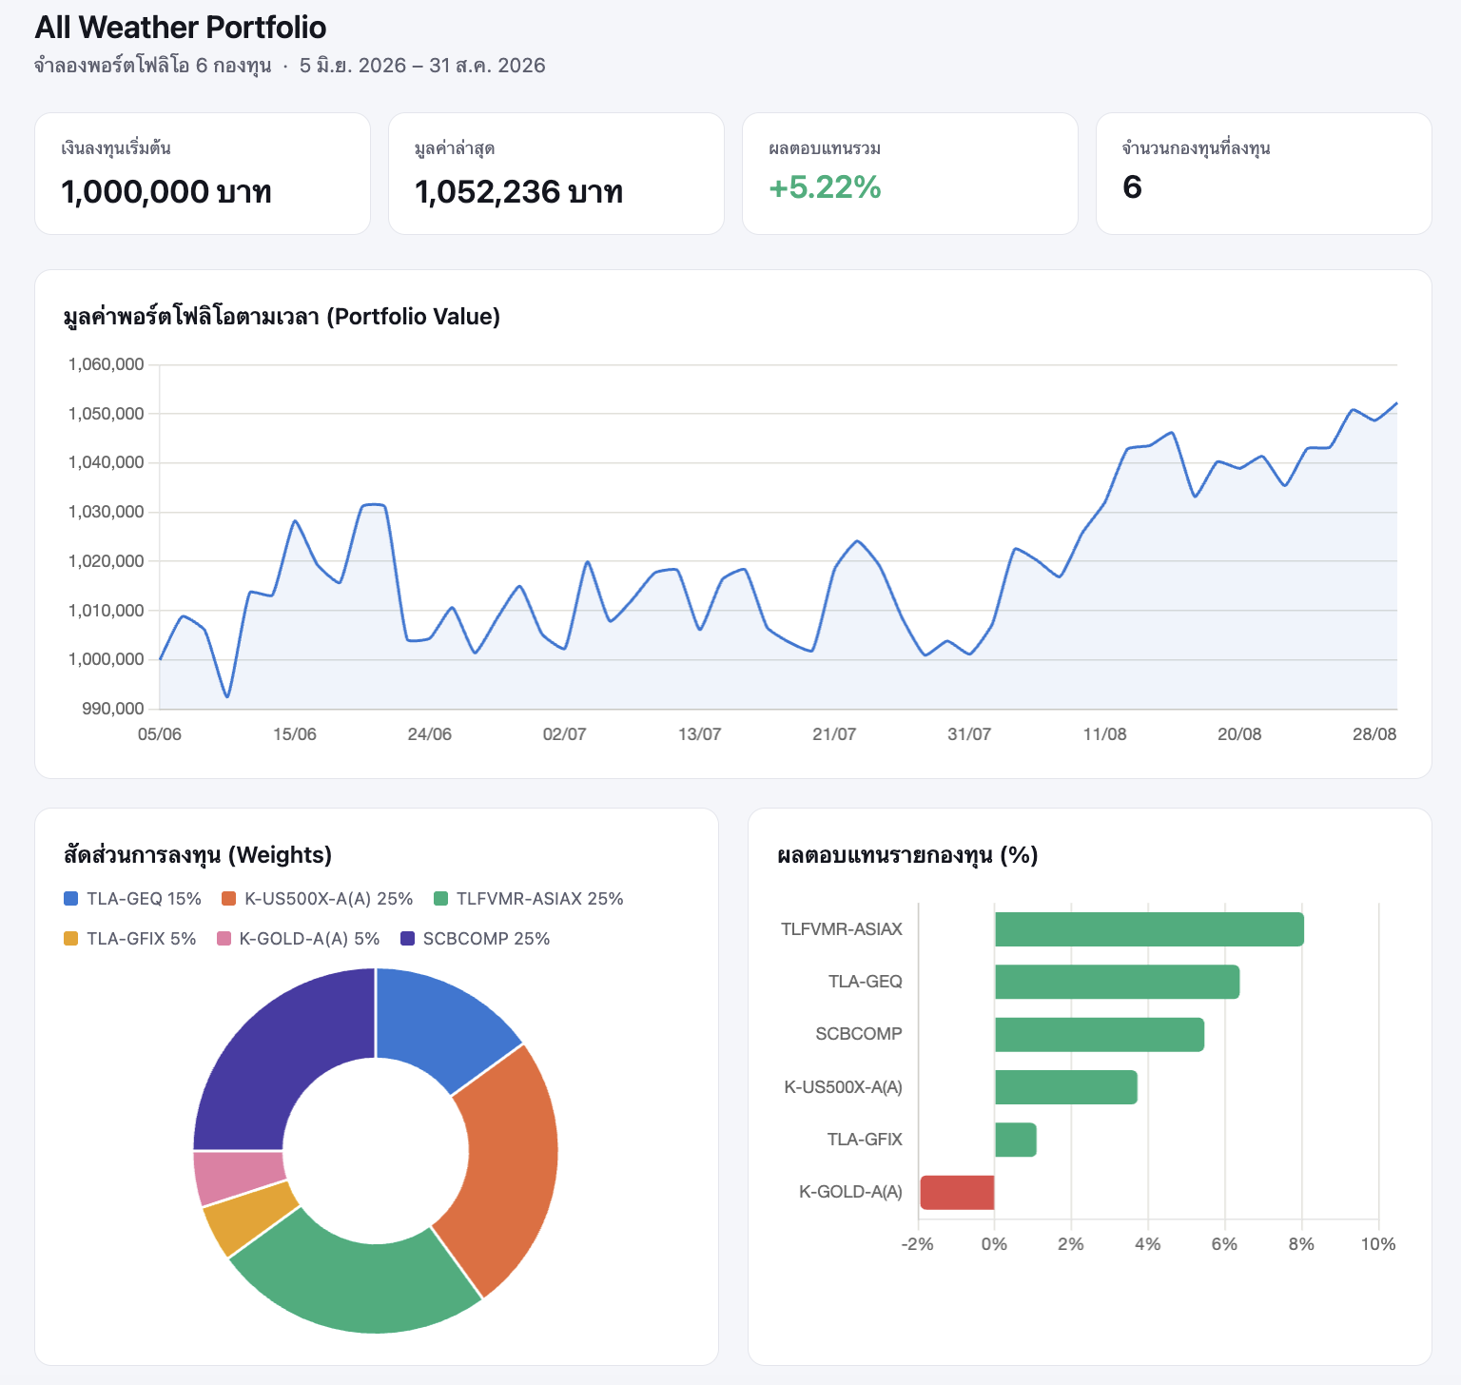This screenshot has height=1385, width=1461.
Task: Click the date range "5 มิ.ย. 2026 – 31 ส.ค. 2026"
Action: pyautogui.click(x=422, y=66)
